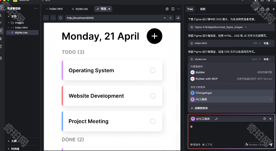Image resolution: width=276 pixels, height=151 pixels.
Task: Reload the preview page
Action: tap(60, 18)
